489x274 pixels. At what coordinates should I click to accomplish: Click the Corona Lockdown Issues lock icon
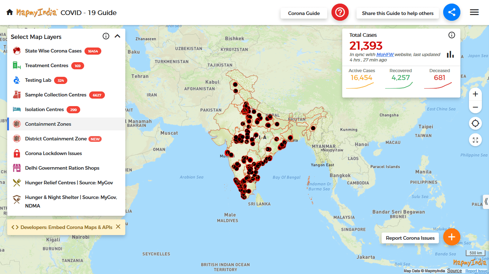(17, 153)
